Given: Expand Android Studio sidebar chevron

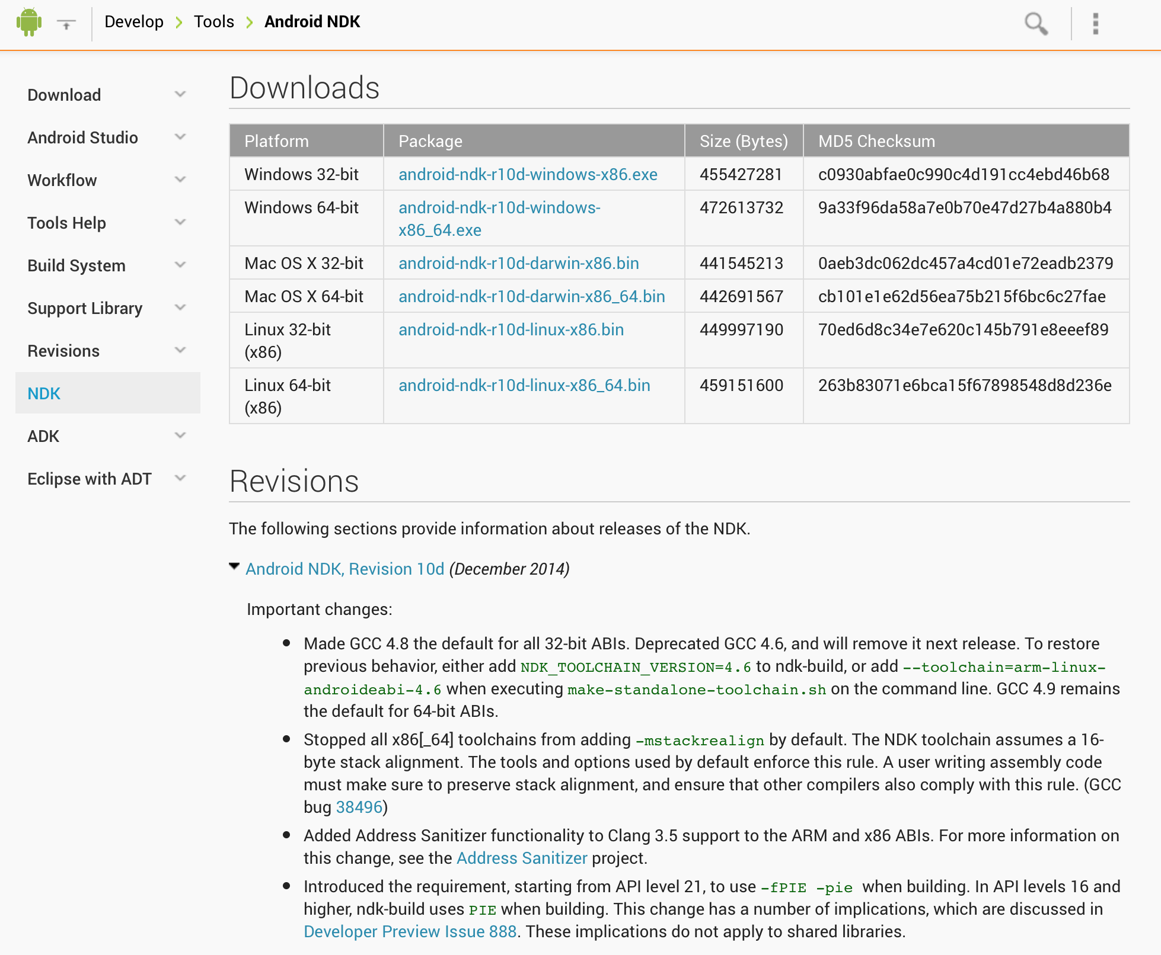Looking at the screenshot, I should coord(180,137).
